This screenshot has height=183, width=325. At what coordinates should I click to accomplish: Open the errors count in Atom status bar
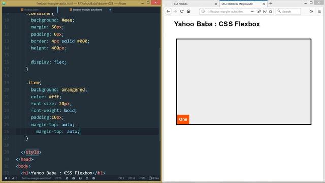7,178
